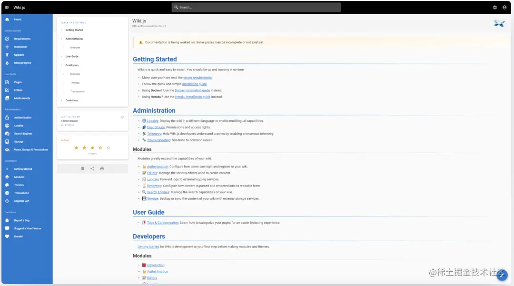Rate the page two stars
This screenshot has height=286, width=514.
(84, 148)
